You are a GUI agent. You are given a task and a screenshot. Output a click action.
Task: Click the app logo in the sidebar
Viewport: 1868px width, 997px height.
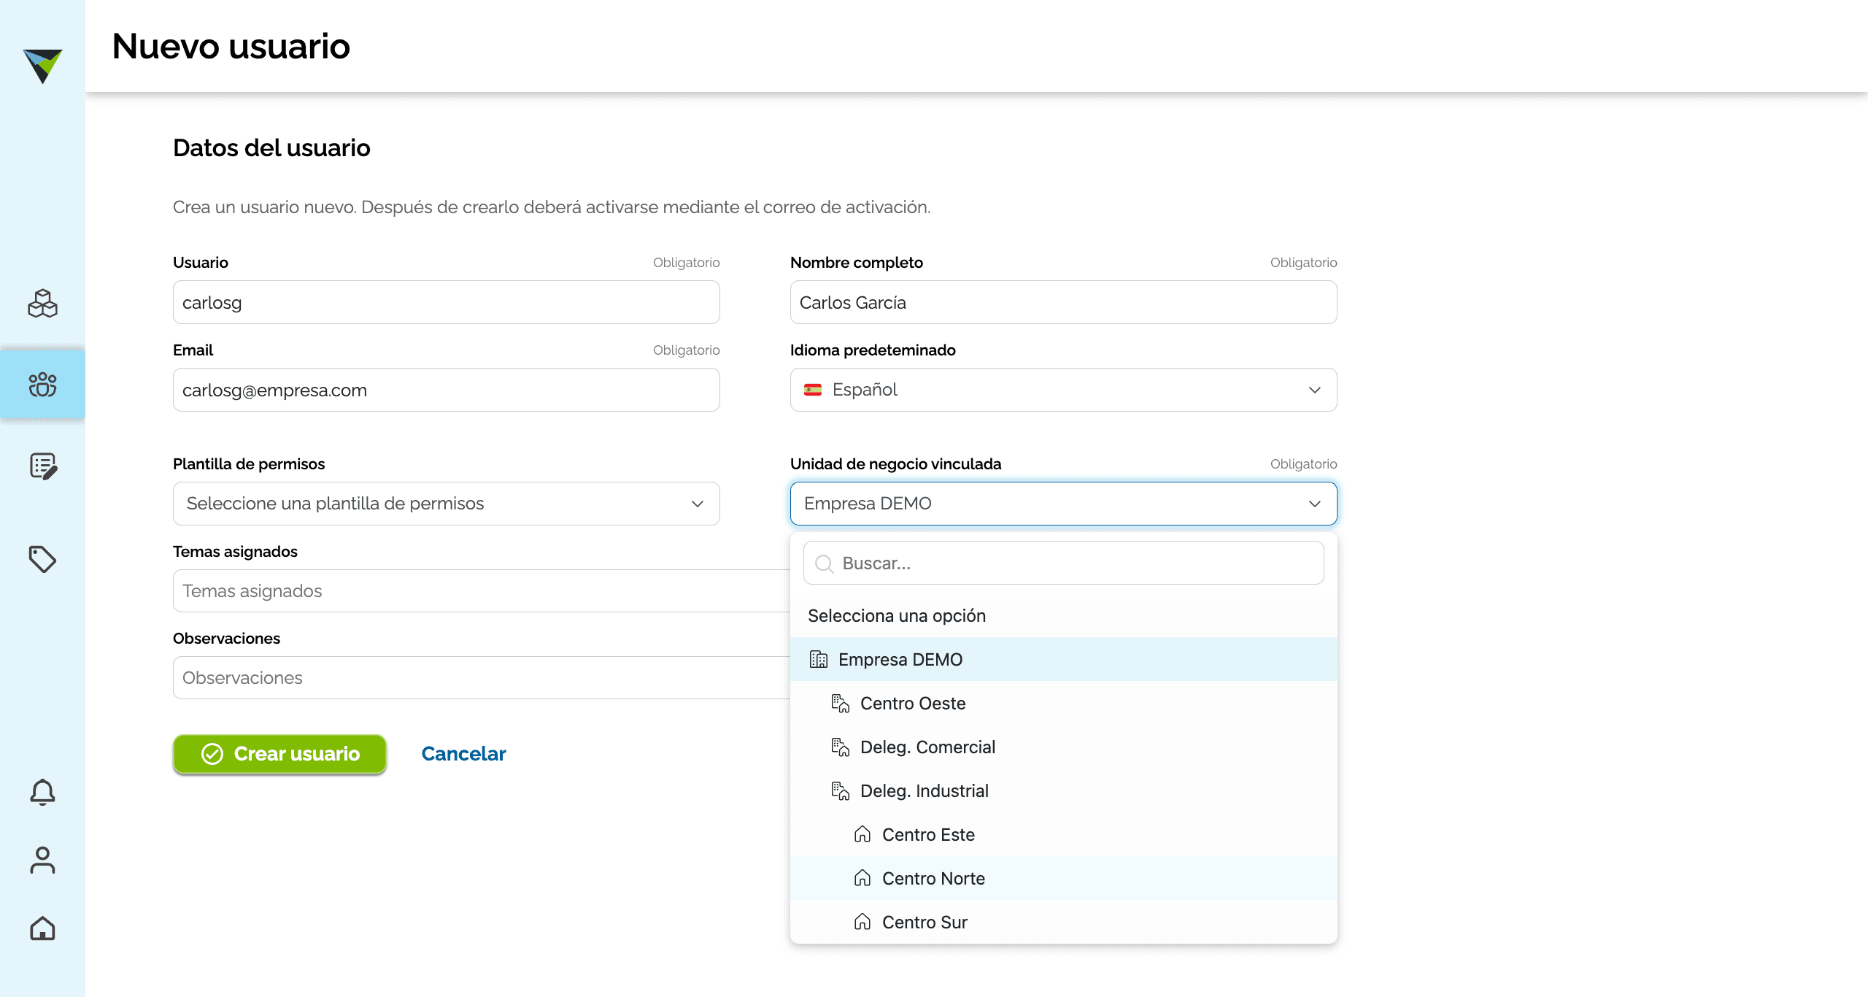pyautogui.click(x=42, y=66)
